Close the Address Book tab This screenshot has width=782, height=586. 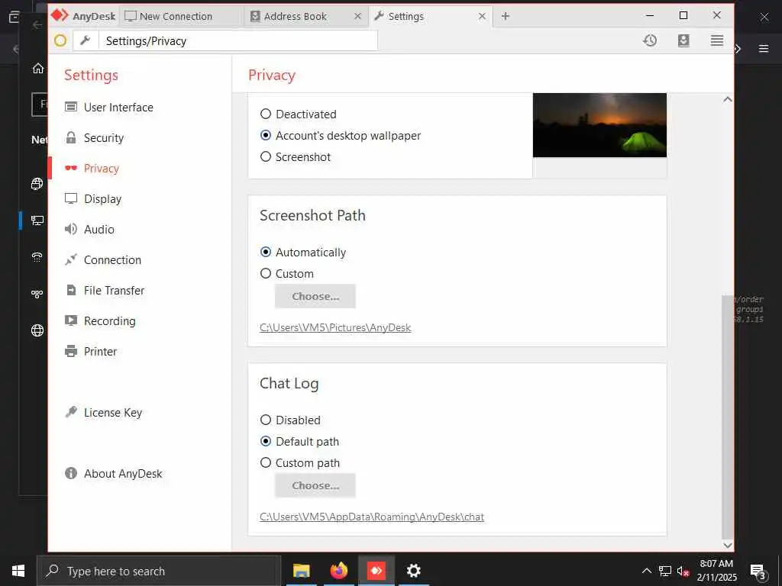pos(357,17)
